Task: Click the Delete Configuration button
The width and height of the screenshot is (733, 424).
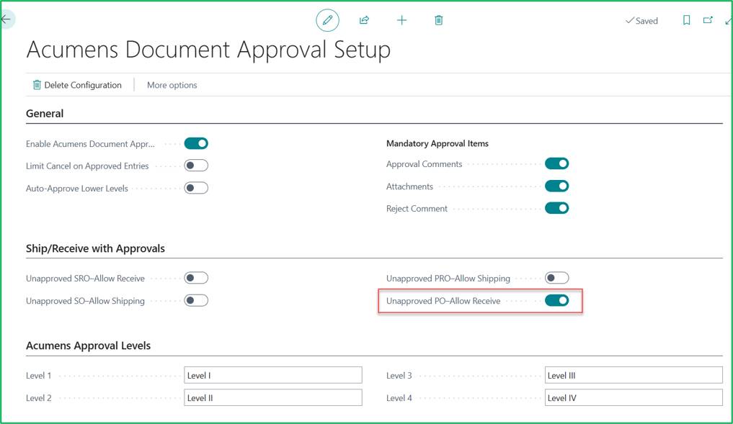Action: coord(77,85)
